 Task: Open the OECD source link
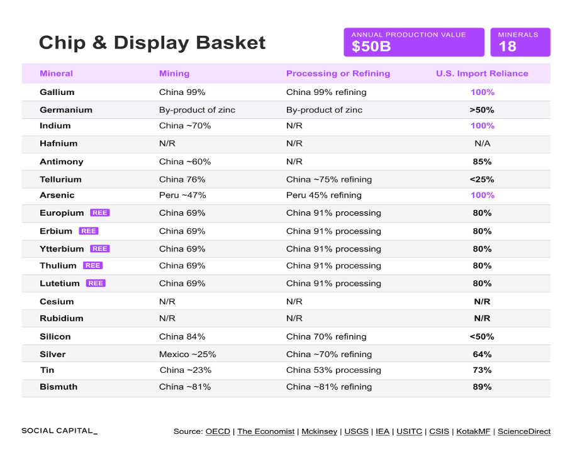[218, 431]
